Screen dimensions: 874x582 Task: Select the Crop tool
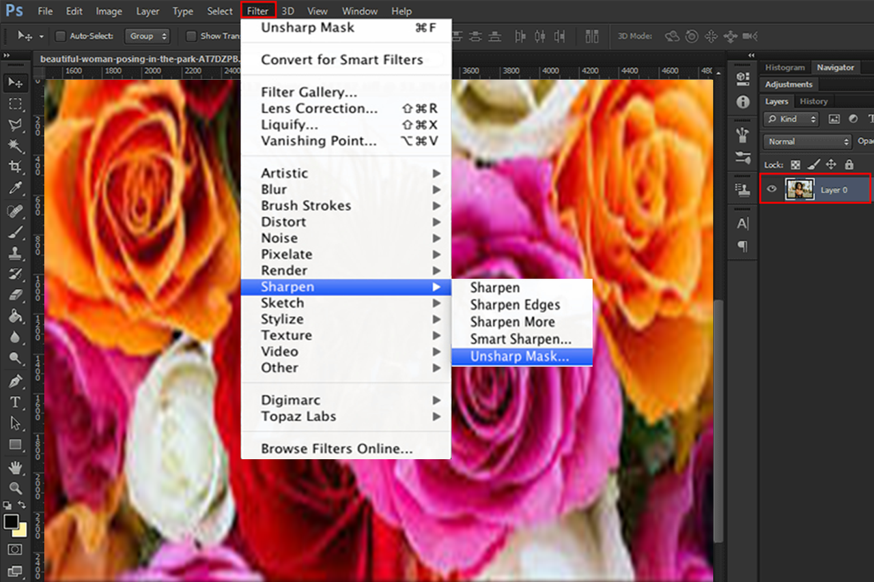pos(15,166)
